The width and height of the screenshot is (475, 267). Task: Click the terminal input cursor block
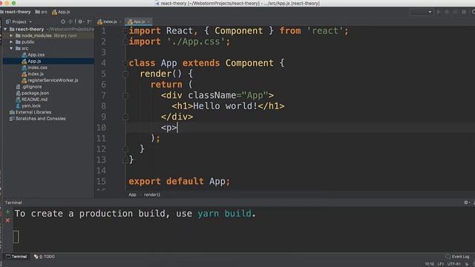point(16,237)
